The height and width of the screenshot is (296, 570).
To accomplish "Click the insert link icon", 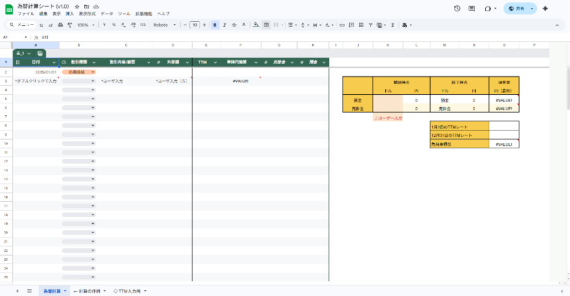I will click(x=342, y=25).
